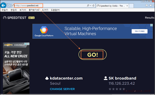Open a new blank tab

click(131, 6)
